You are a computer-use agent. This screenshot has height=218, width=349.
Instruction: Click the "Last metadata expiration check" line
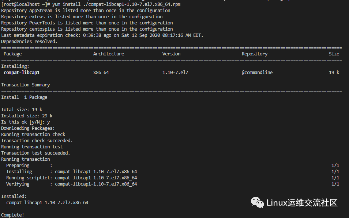(x=102, y=35)
